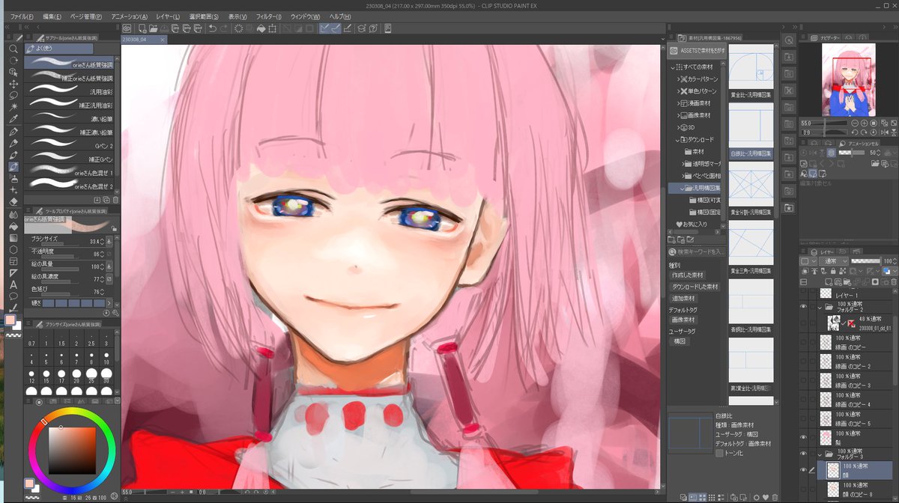Open the フィルター(I) menu
The width and height of the screenshot is (899, 503).
269,16
